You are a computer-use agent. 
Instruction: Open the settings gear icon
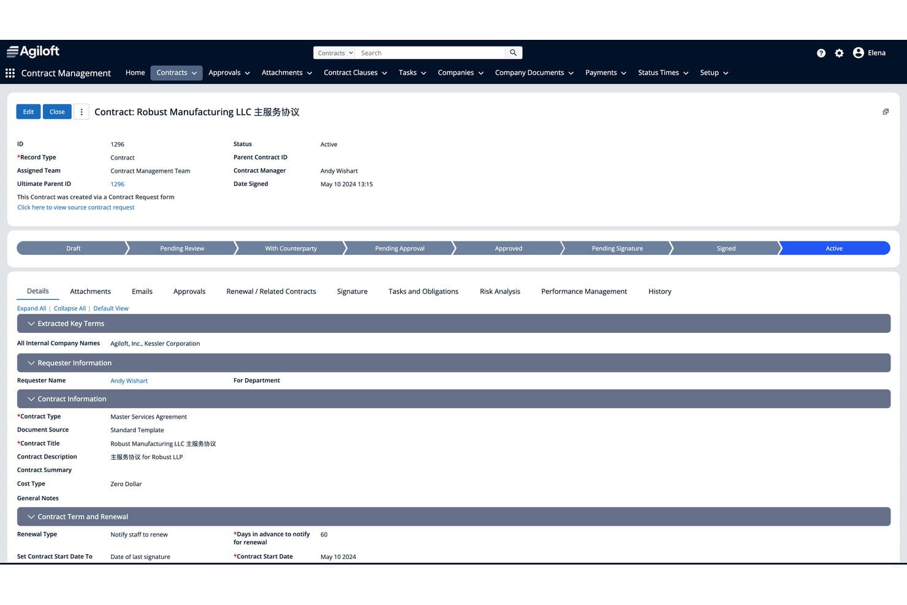click(x=839, y=53)
